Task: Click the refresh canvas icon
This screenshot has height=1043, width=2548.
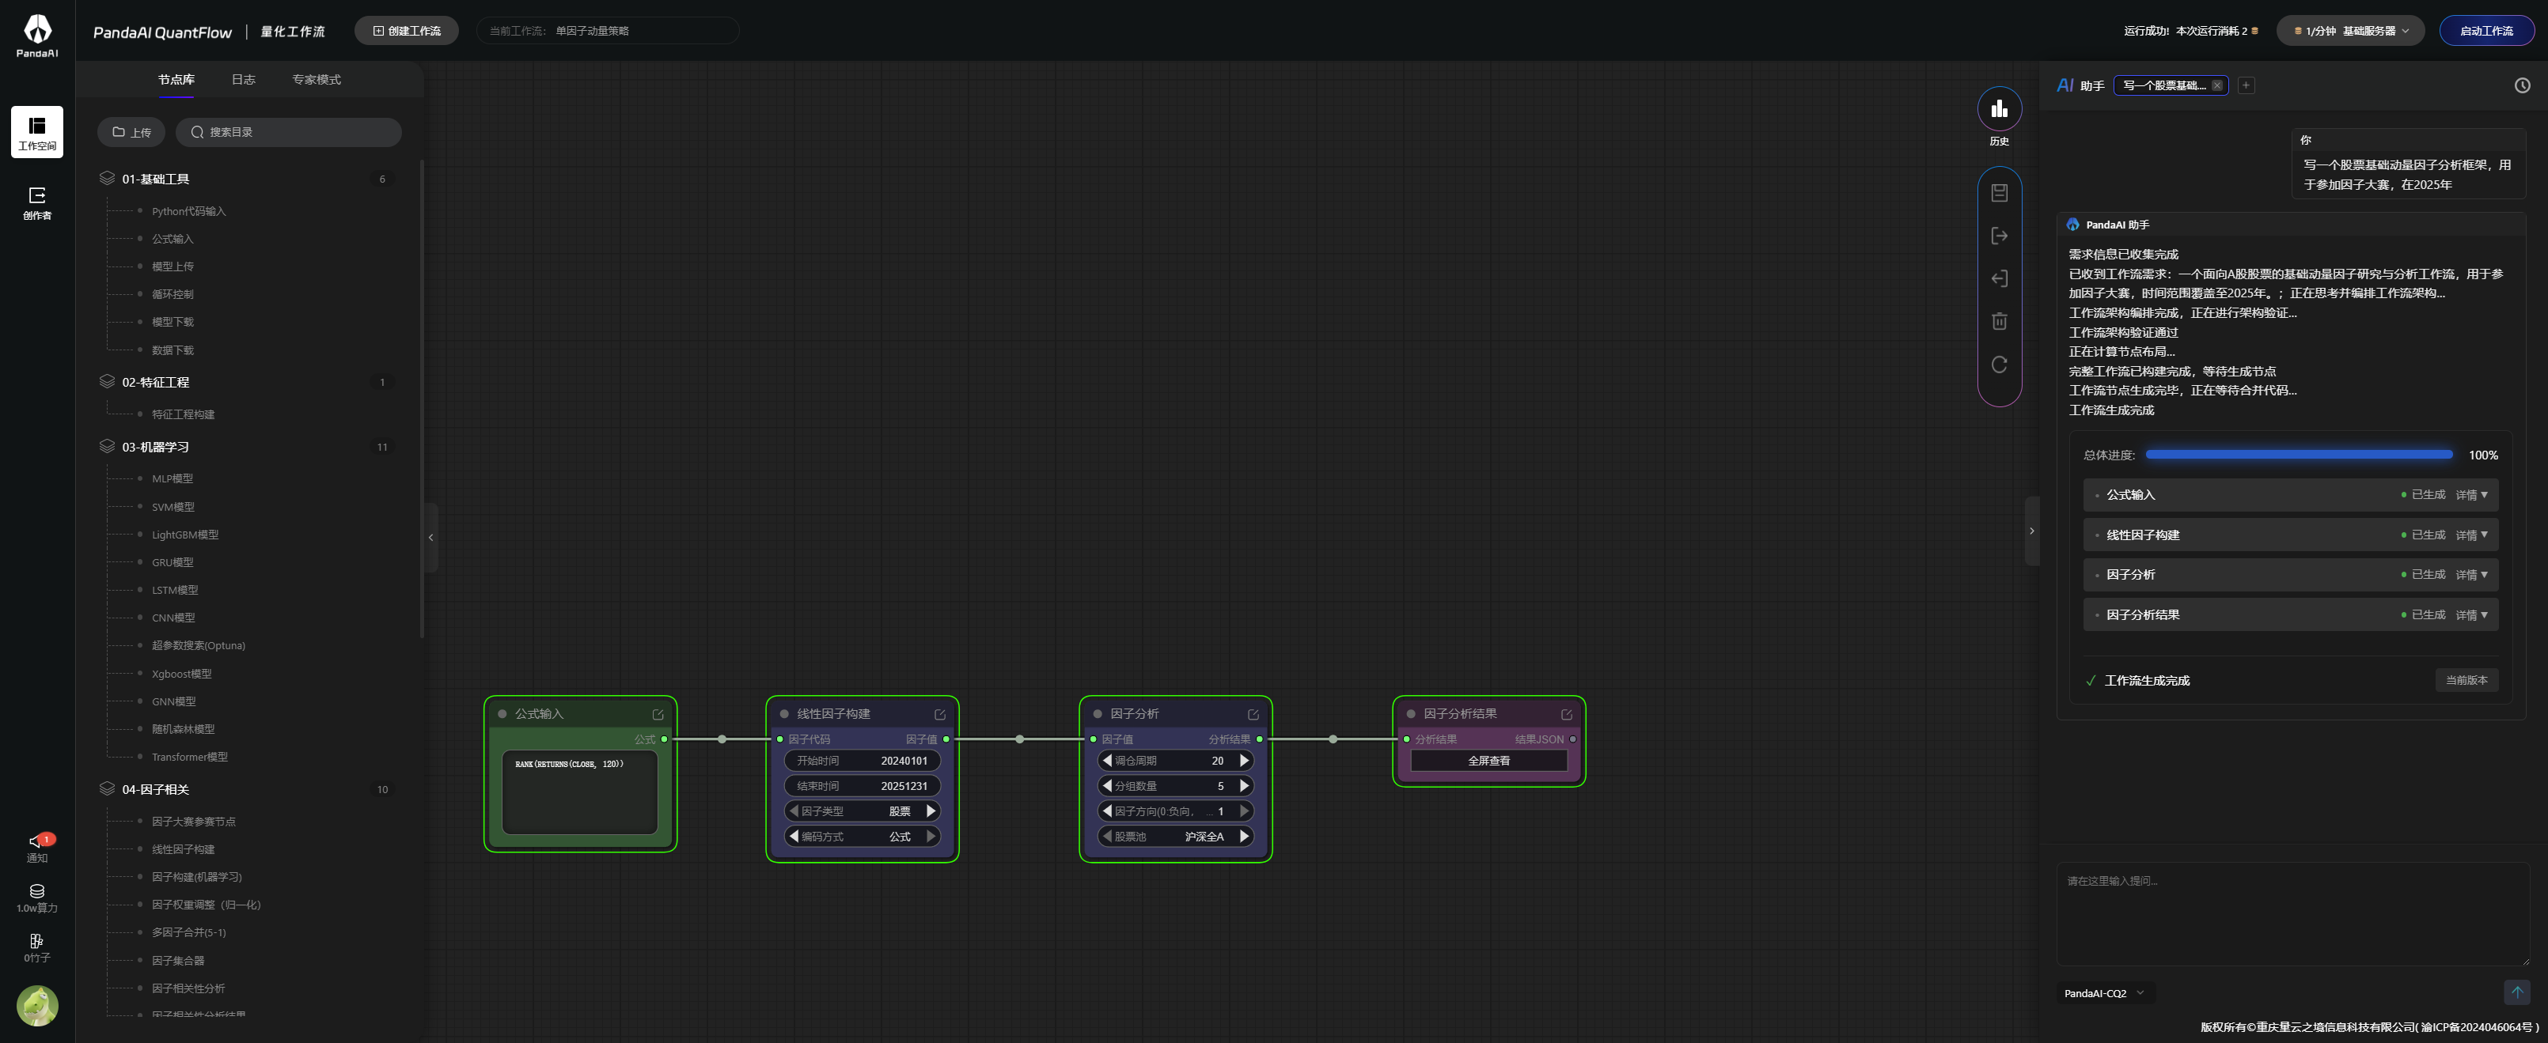Action: 1999,365
